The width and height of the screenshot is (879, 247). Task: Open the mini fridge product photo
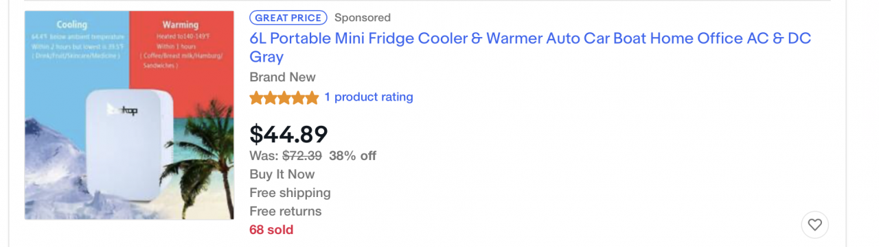129,115
